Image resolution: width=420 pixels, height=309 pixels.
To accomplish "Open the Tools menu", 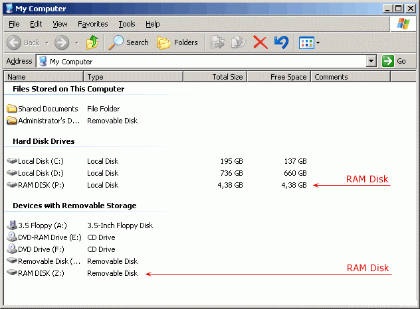I will 127,24.
